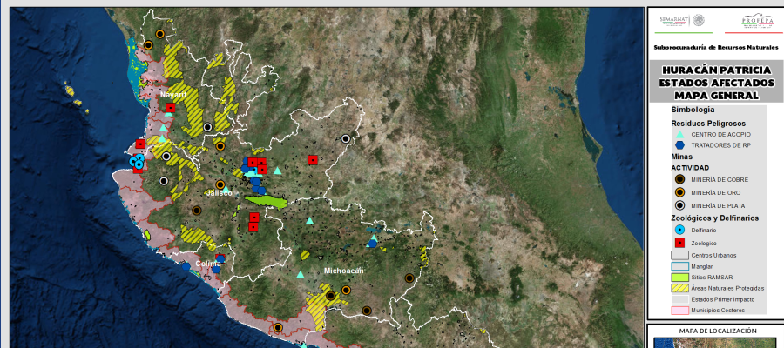Select the Minería de Plata legend symbol
The image size is (784, 348).
pos(679,205)
